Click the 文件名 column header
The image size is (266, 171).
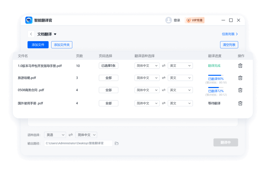(23, 56)
